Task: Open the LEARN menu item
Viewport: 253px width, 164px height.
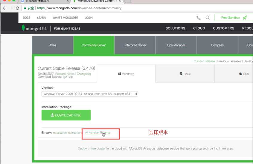Action: click(x=42, y=18)
